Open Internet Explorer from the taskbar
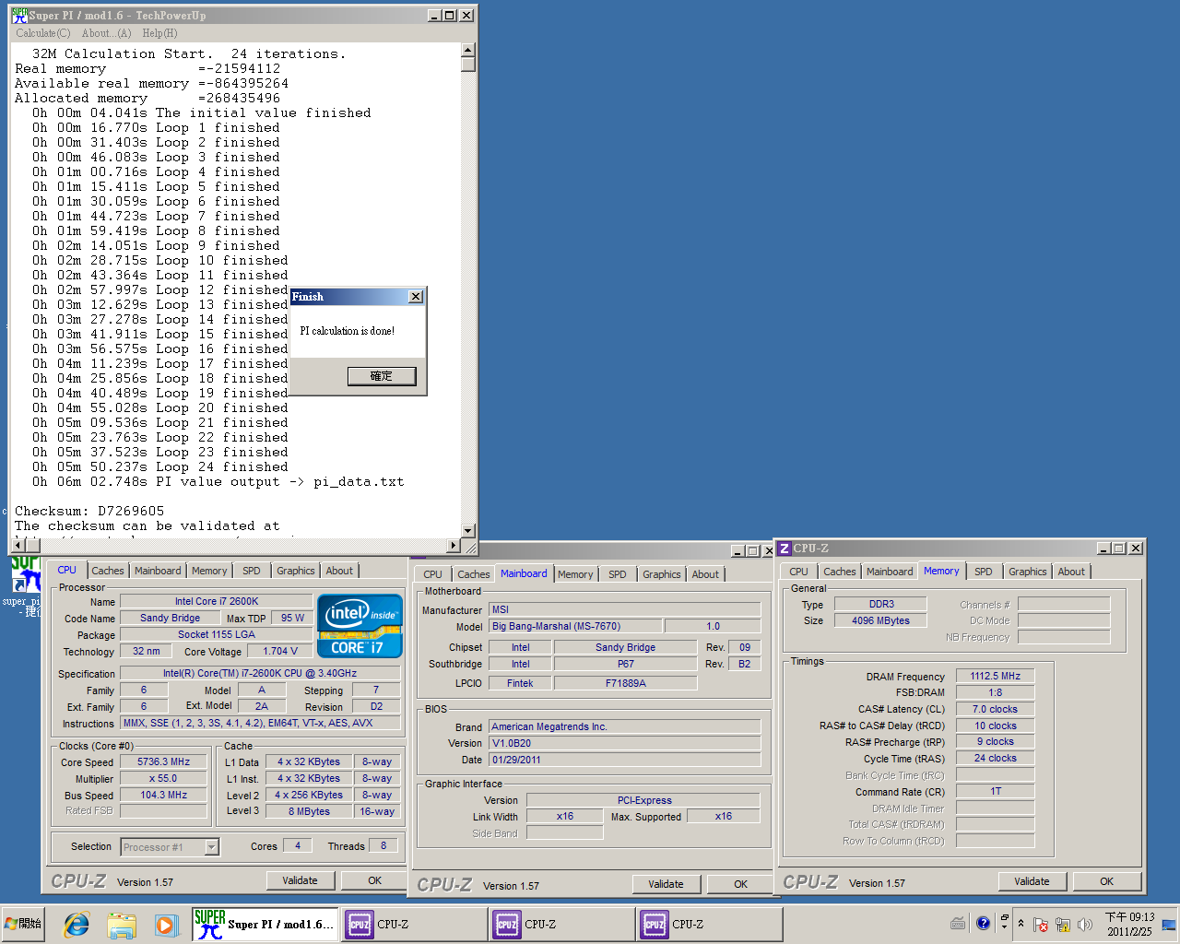The image size is (1180, 944). (76, 924)
